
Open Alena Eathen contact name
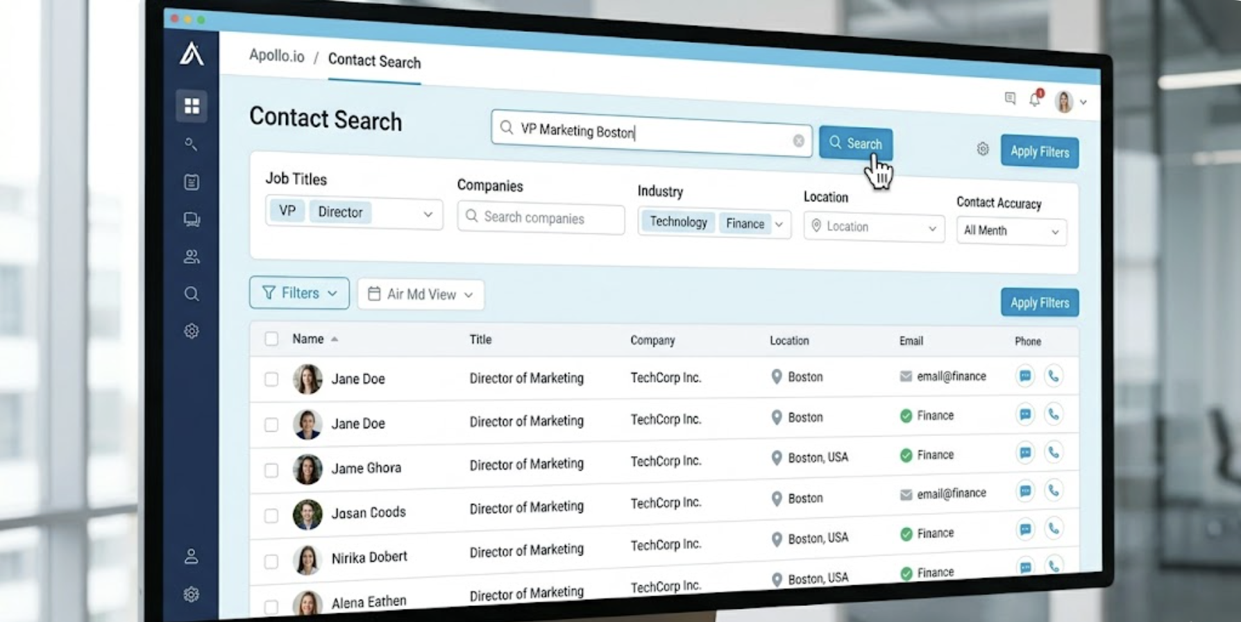click(x=369, y=602)
